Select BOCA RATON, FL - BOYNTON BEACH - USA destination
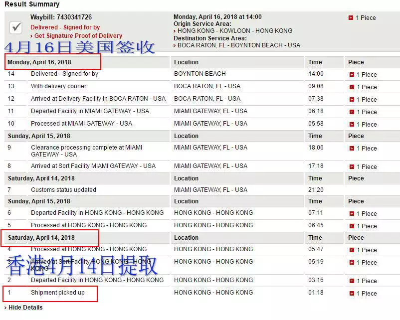This screenshot has height=320, width=400. pos(239,45)
